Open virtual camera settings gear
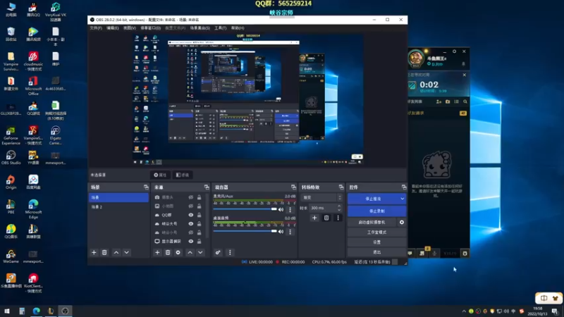 (x=402, y=222)
